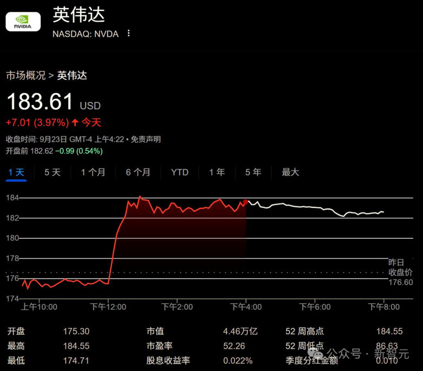Open the three-dot menu beside NASDAQ: NVDA

128,33
